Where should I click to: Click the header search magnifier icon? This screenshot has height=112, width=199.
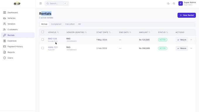pos(174,4)
